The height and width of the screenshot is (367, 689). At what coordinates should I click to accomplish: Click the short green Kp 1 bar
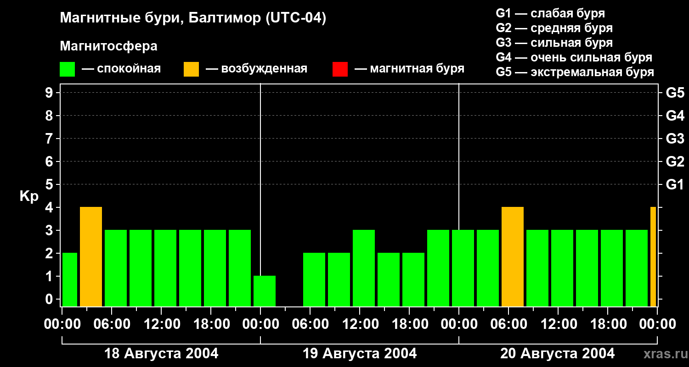pos(265,291)
